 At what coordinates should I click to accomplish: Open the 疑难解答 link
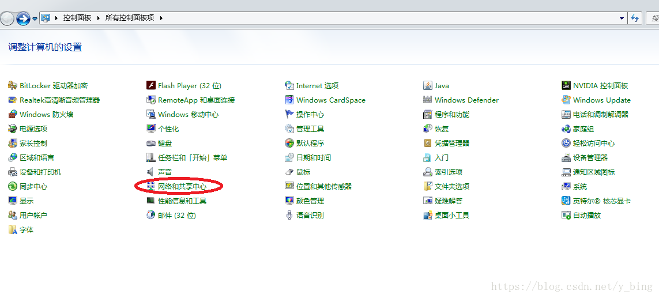point(449,201)
